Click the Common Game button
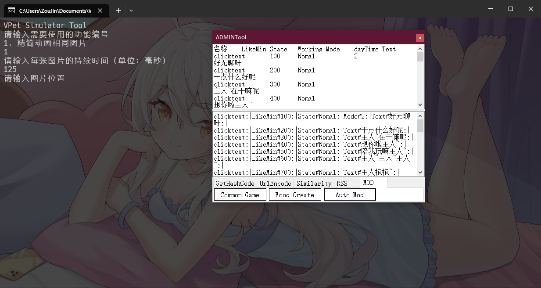The height and width of the screenshot is (288, 541). click(x=240, y=195)
